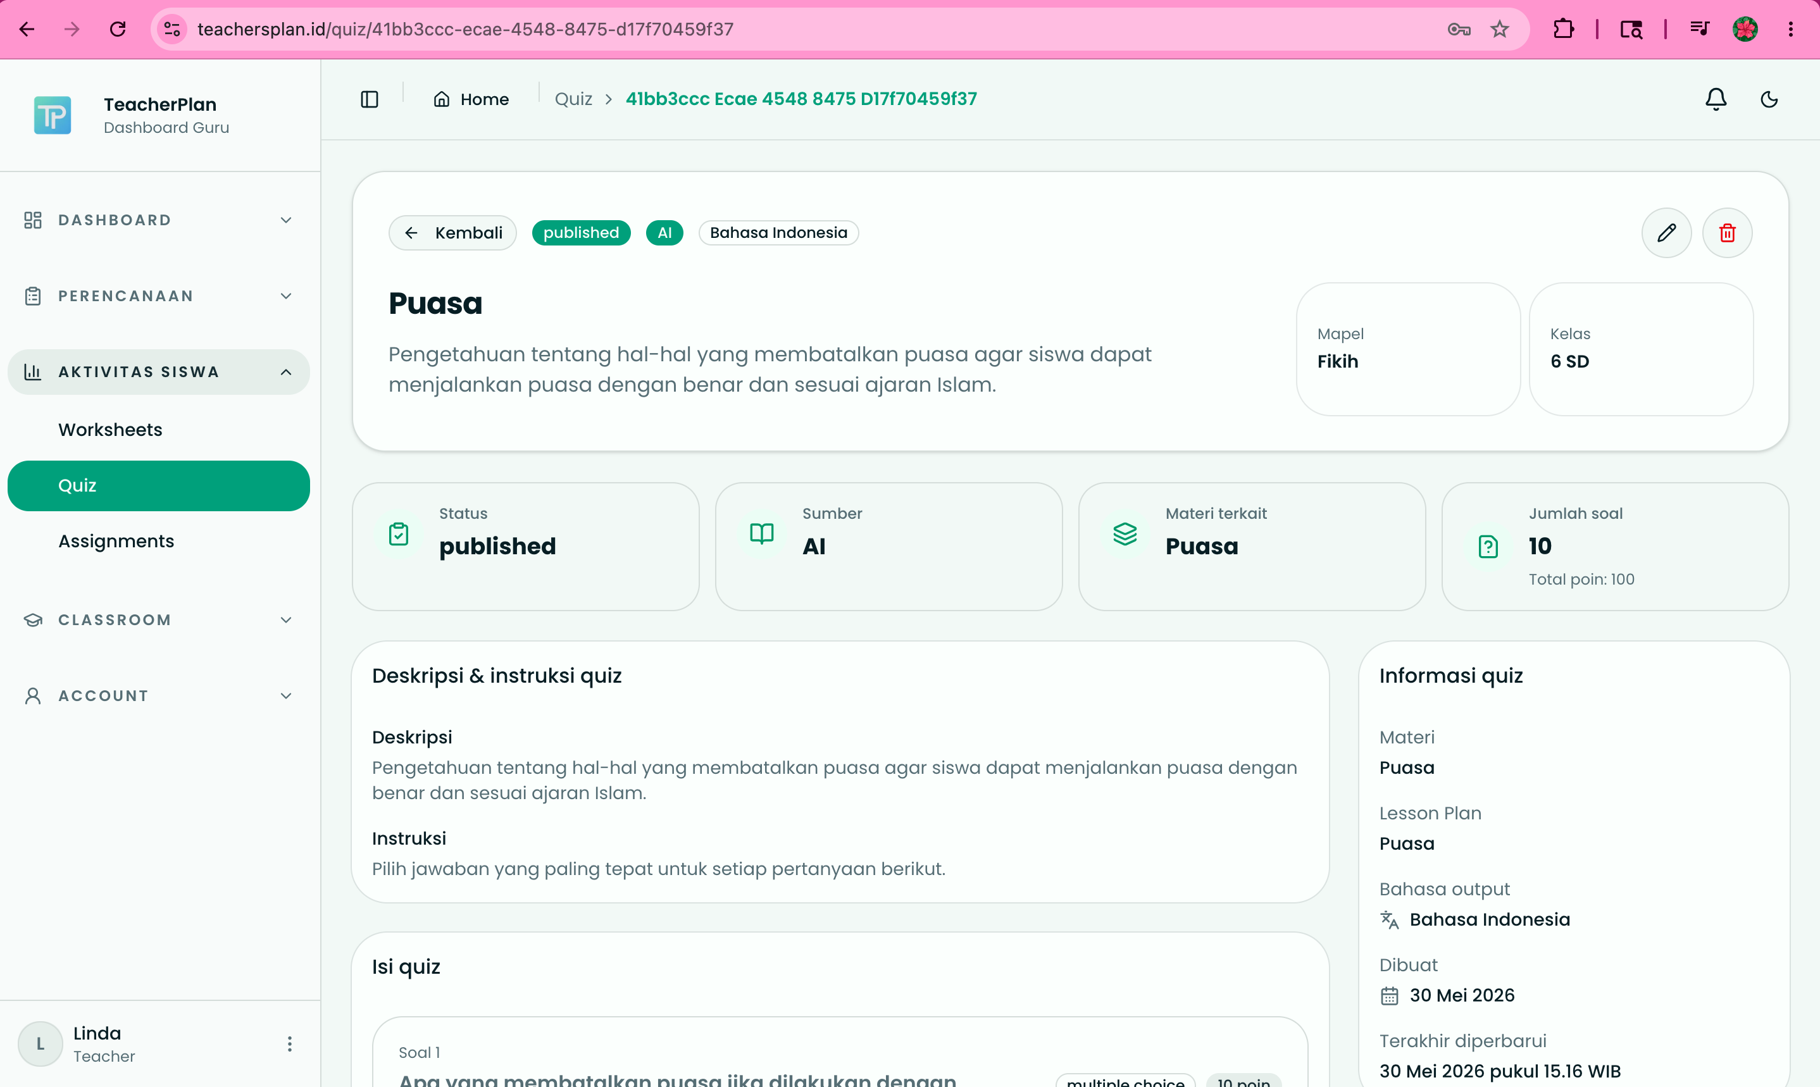Reload the page
The width and height of the screenshot is (1820, 1087).
(118, 29)
